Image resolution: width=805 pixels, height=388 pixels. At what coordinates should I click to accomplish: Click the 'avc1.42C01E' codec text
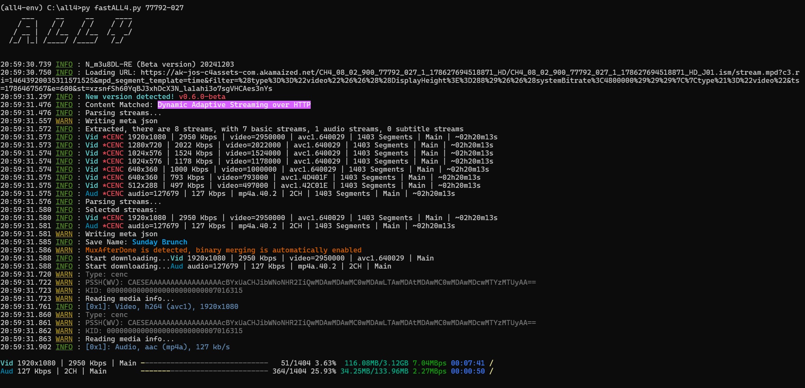tap(304, 186)
